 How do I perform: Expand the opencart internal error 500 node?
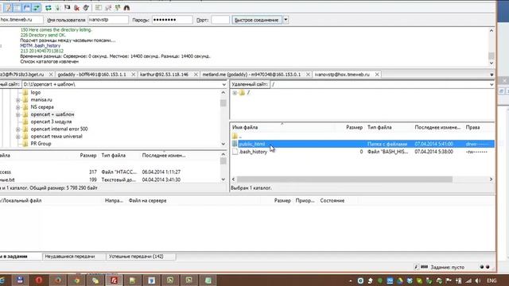point(18,129)
